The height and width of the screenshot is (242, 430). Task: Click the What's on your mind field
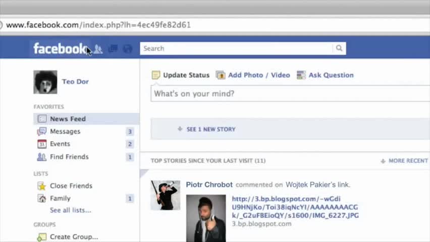[x=288, y=94]
